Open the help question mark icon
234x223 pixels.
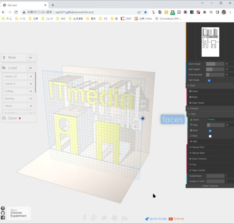3,208
